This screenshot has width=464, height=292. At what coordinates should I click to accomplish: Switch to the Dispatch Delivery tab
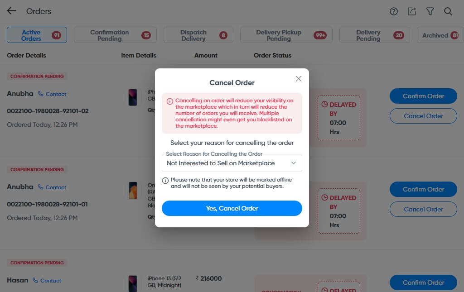click(198, 35)
